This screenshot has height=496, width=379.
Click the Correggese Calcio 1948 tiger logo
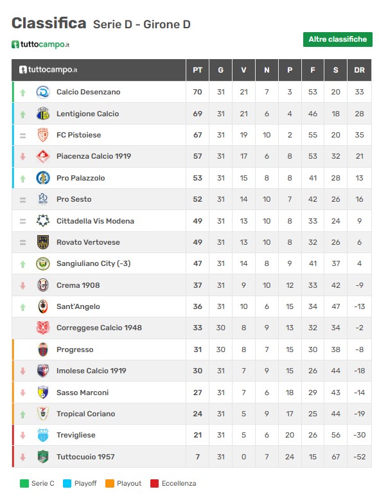pyautogui.click(x=42, y=328)
